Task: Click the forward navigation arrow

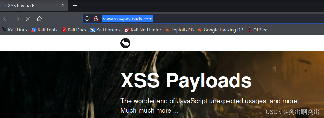Action: (x=17, y=19)
